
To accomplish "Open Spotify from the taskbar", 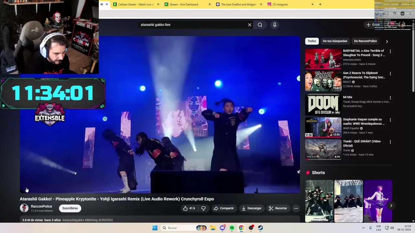I will 232,228.
